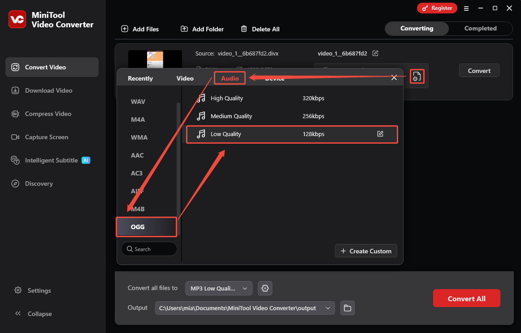This screenshot has width=521, height=333.
Task: Open settings gear next to format dropdown
Action: tap(265, 288)
